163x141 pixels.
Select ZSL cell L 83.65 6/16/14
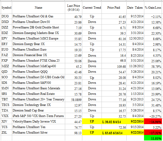point(114,133)
